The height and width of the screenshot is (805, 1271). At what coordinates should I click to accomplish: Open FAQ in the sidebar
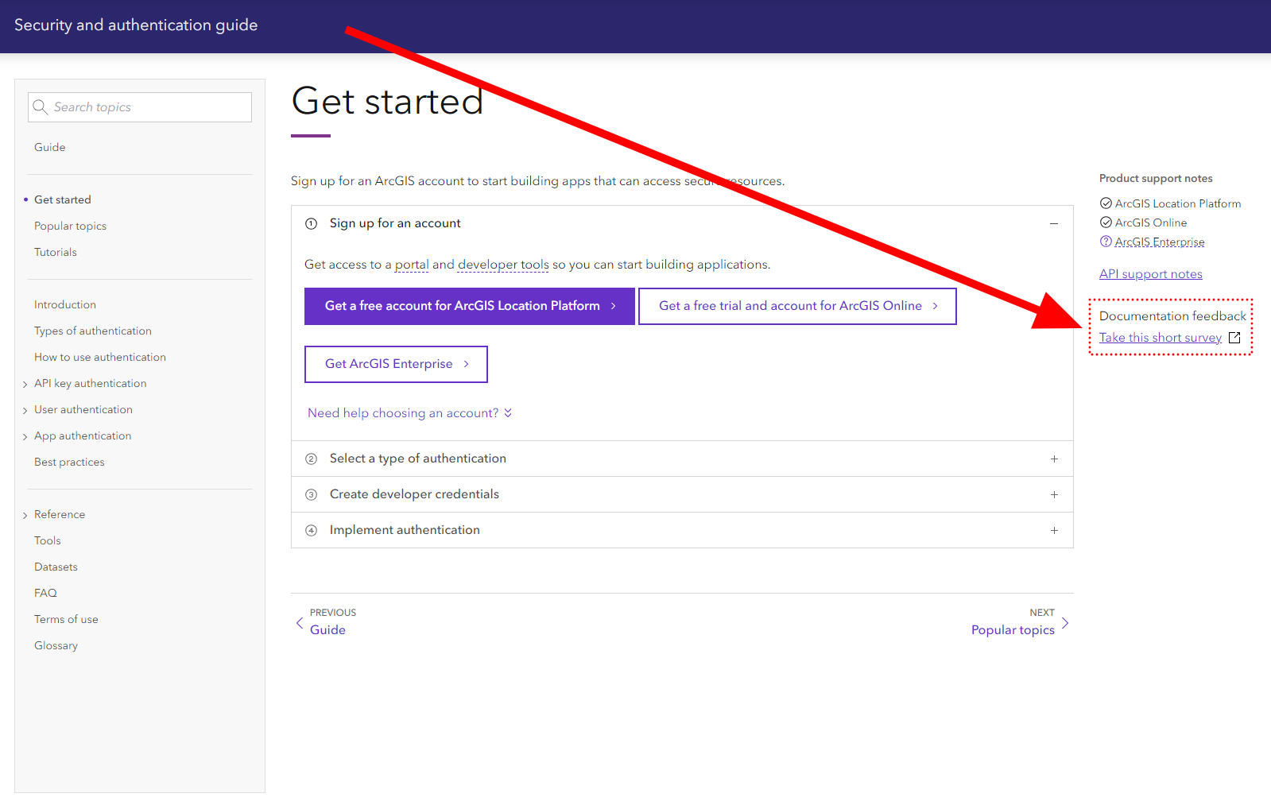(45, 593)
